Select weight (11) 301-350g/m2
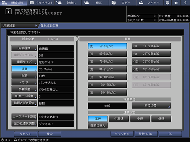Viewport: 190px width, 142px height. [x=151, y=69]
